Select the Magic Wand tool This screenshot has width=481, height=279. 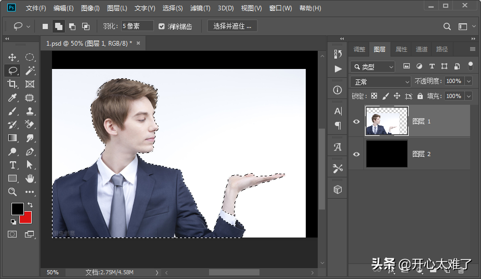click(30, 71)
